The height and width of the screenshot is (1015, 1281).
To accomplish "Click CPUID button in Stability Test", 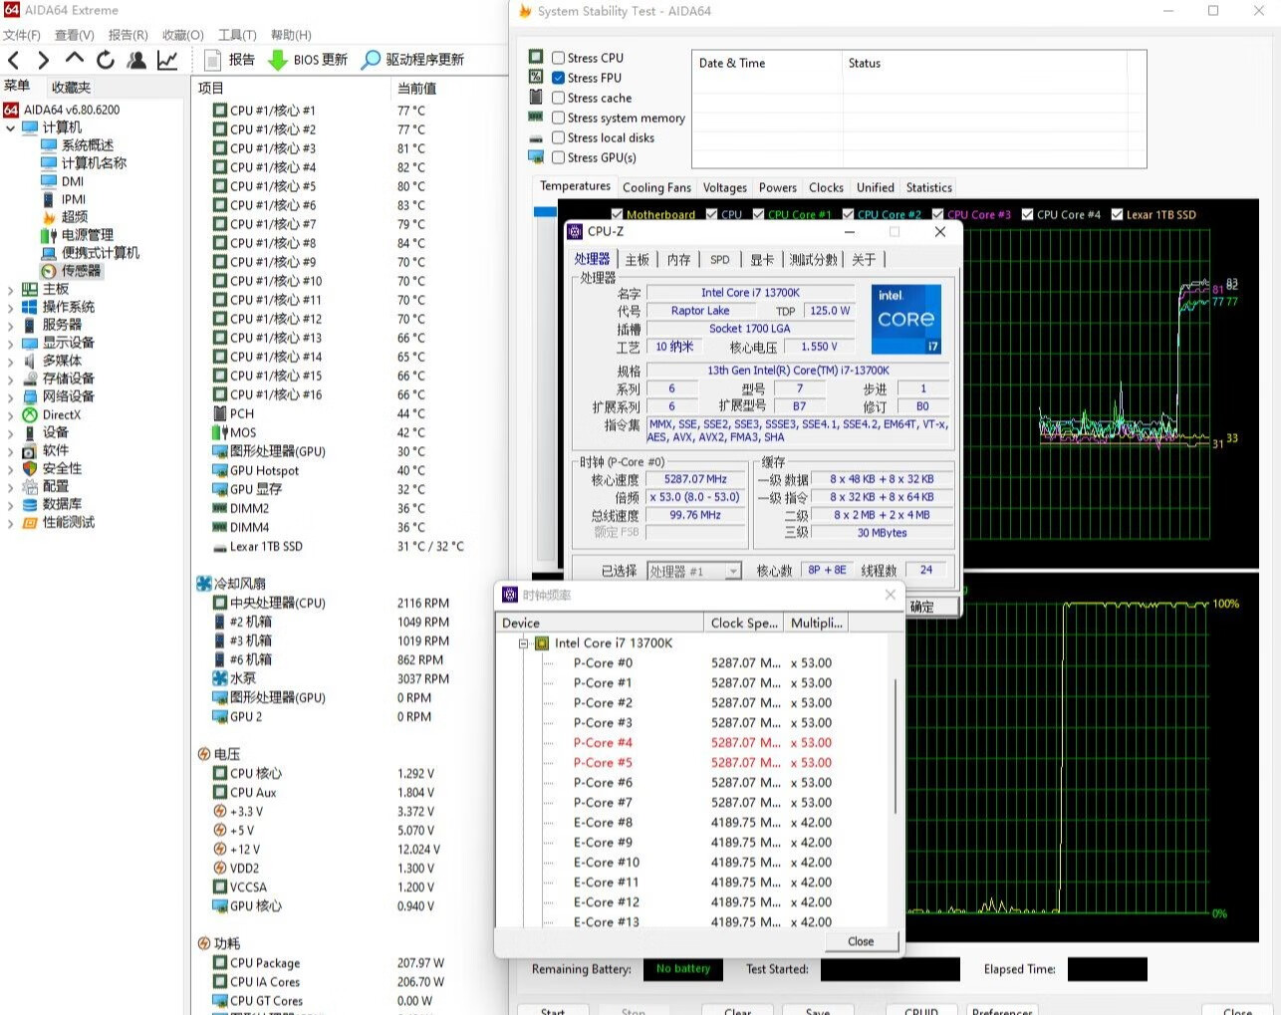I will 921,1009.
